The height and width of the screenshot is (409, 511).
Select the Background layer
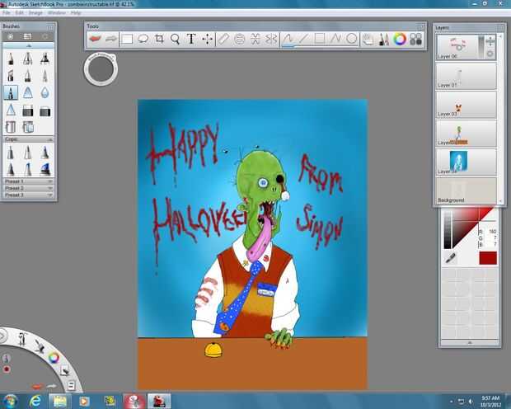(x=466, y=191)
